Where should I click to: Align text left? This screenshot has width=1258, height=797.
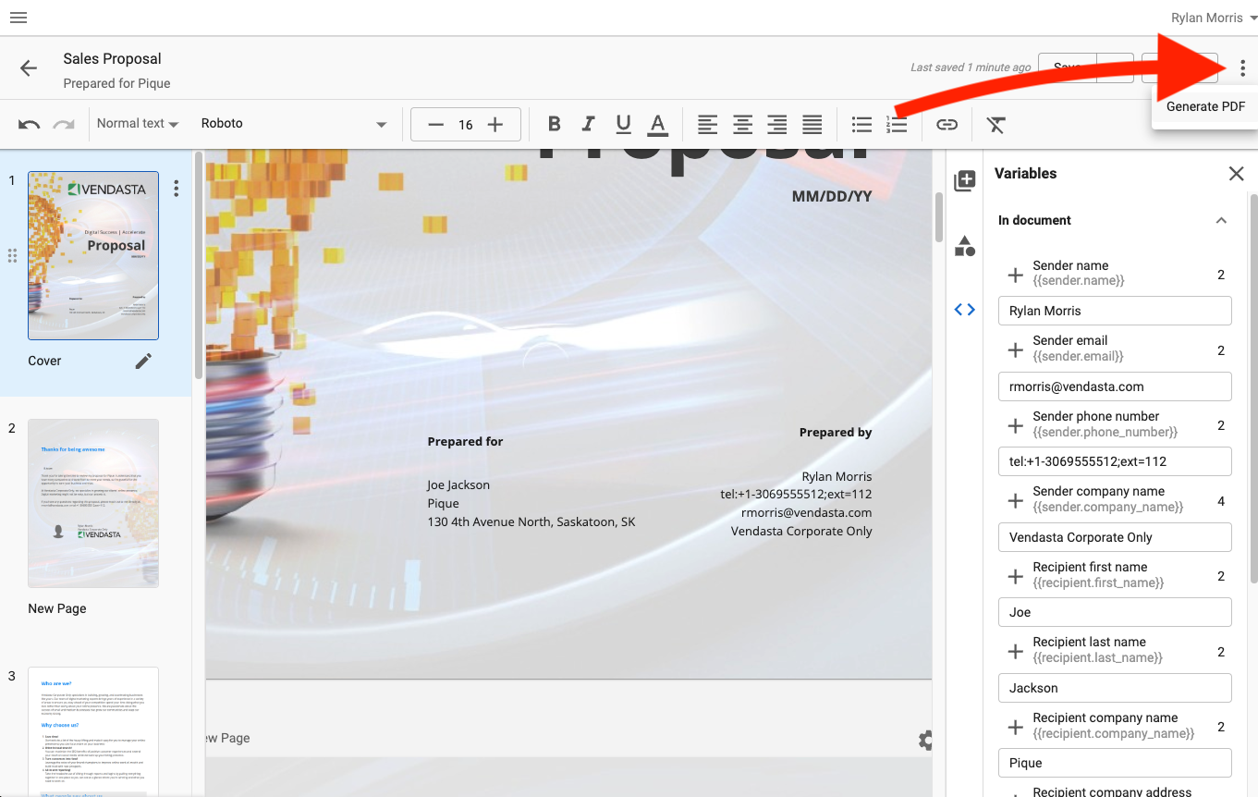[x=707, y=124]
